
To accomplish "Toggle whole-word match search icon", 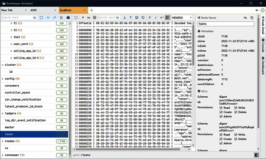I will 94,18.
